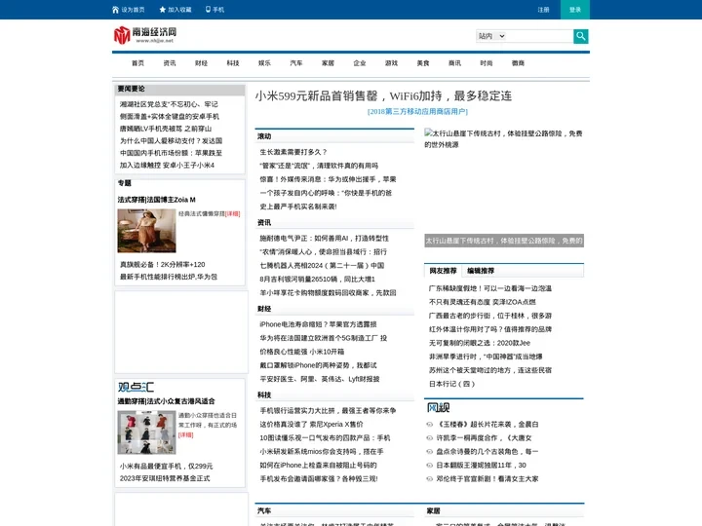
Task: Click the green magnifier search button
Action: 581,36
